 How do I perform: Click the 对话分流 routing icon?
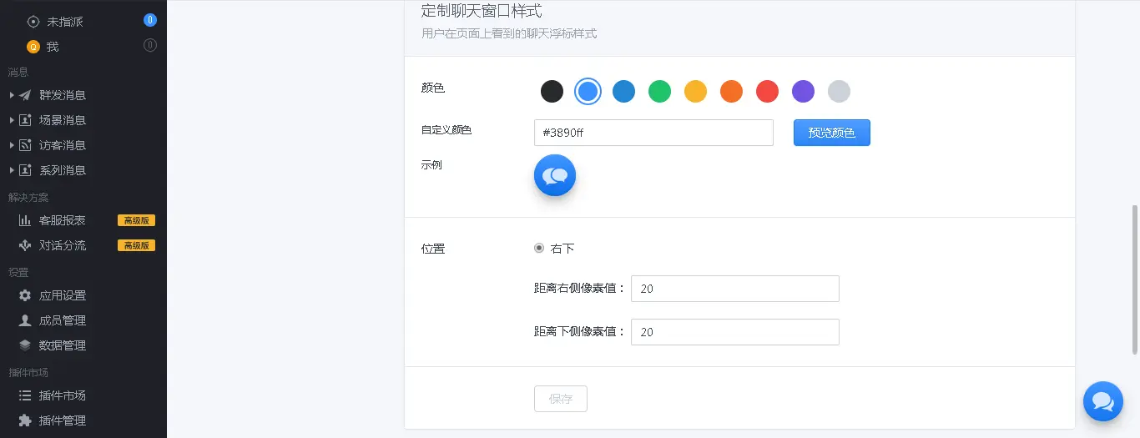[25, 245]
